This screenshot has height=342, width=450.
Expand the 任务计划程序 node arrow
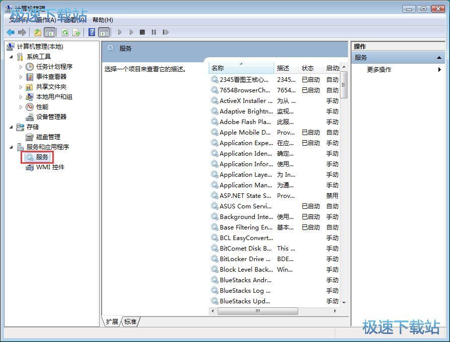coord(21,67)
